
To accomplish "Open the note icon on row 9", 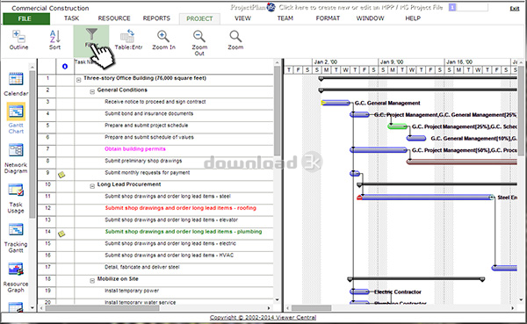I will click(x=61, y=175).
